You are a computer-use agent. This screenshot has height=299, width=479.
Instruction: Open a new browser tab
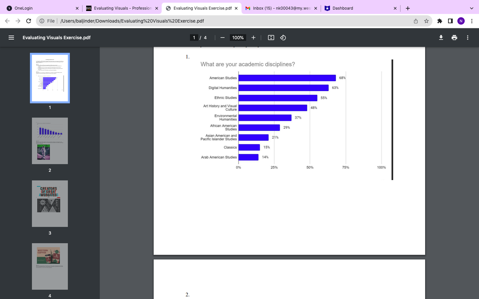(408, 8)
